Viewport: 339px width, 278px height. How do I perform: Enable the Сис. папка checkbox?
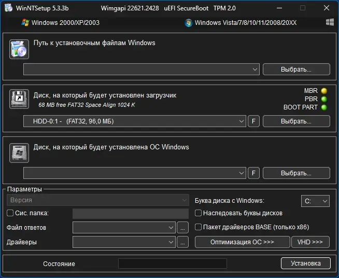(x=10, y=213)
